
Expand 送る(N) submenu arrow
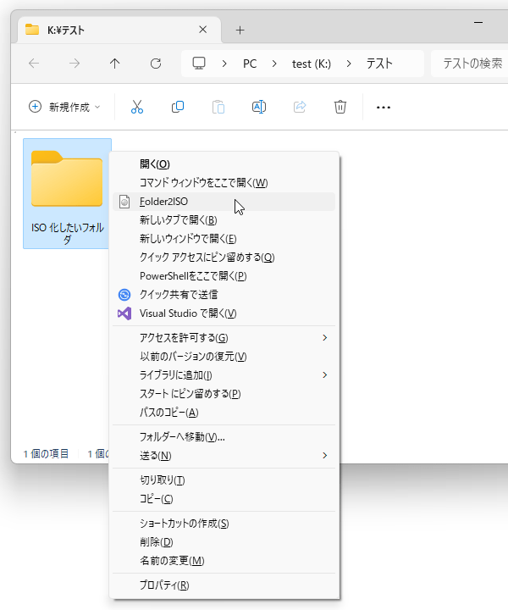click(324, 456)
